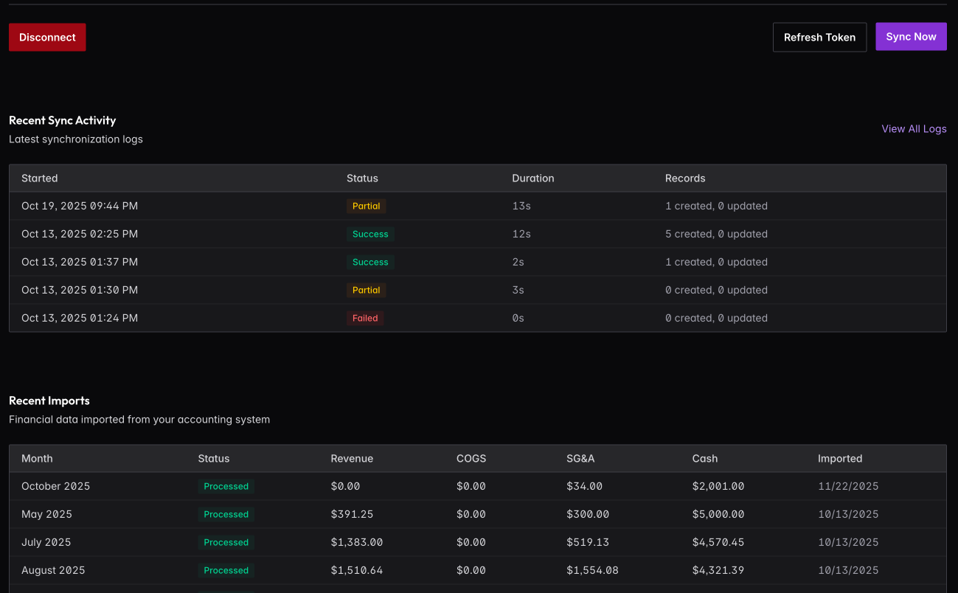Viewport: 958px width, 593px height.
Task: Click the July 2025 revenue value $1,383.00
Action: [x=356, y=543]
